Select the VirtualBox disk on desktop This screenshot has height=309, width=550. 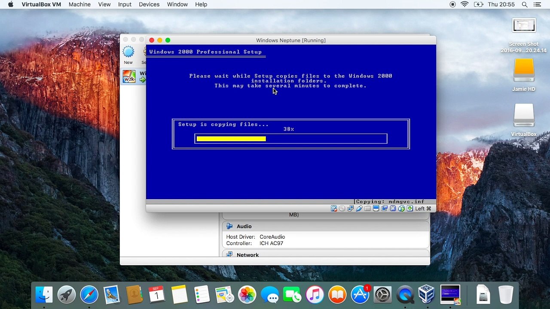[524, 120]
